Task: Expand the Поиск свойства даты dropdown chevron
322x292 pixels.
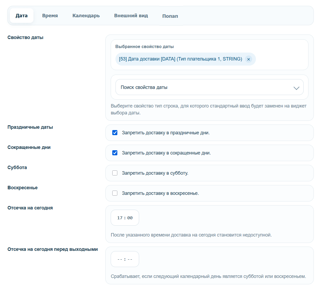Action: [x=296, y=88]
